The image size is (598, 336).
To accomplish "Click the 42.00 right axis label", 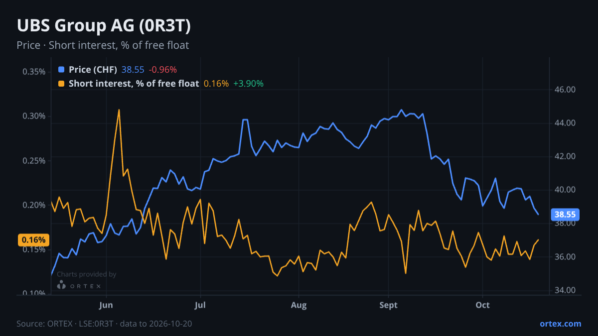I will [565, 156].
